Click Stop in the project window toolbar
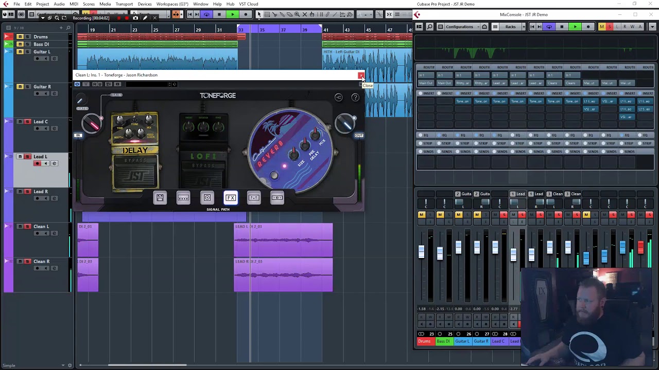Screen dimensions: 659x370 click(x=219, y=14)
